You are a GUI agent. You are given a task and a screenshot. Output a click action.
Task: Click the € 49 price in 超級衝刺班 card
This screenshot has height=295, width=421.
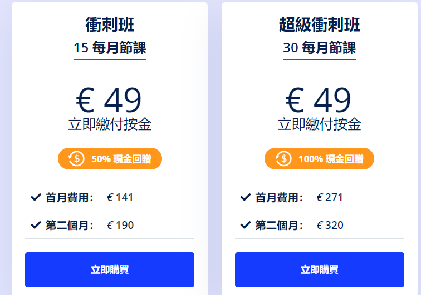point(319,100)
